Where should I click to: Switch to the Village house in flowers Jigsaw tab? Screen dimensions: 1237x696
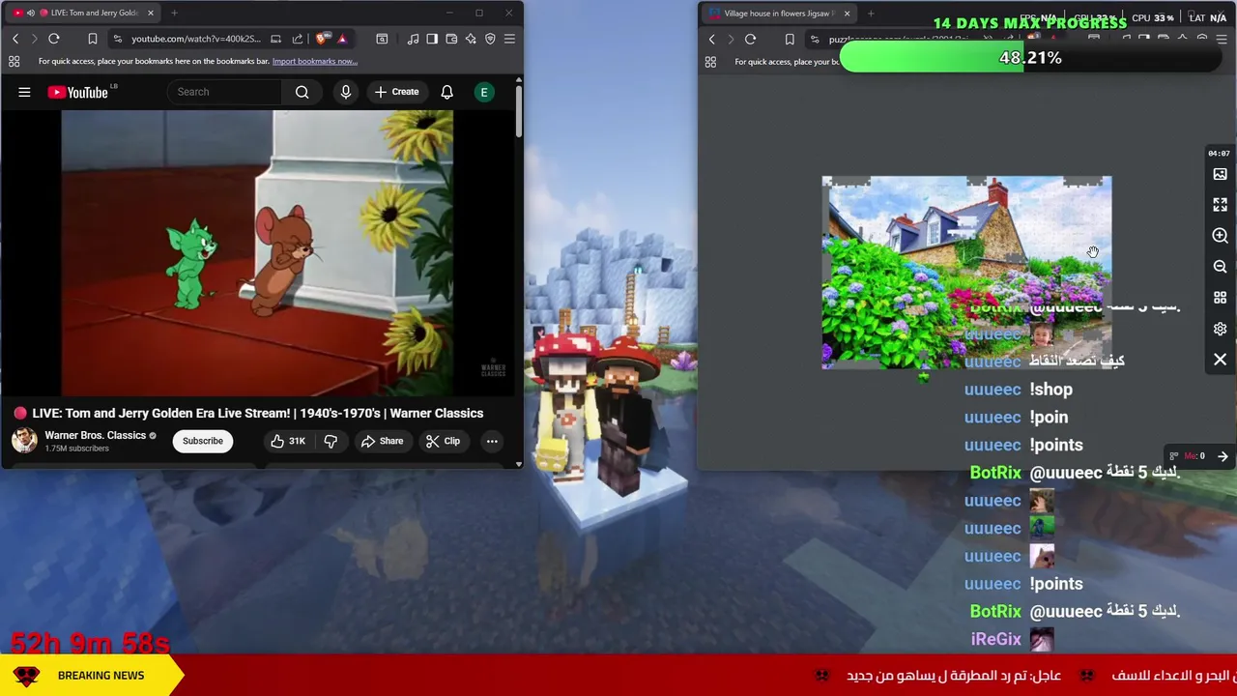click(778, 14)
